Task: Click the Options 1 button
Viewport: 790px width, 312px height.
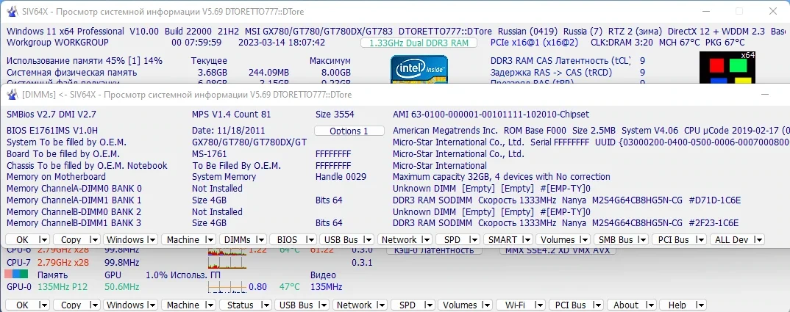Action: tap(349, 131)
